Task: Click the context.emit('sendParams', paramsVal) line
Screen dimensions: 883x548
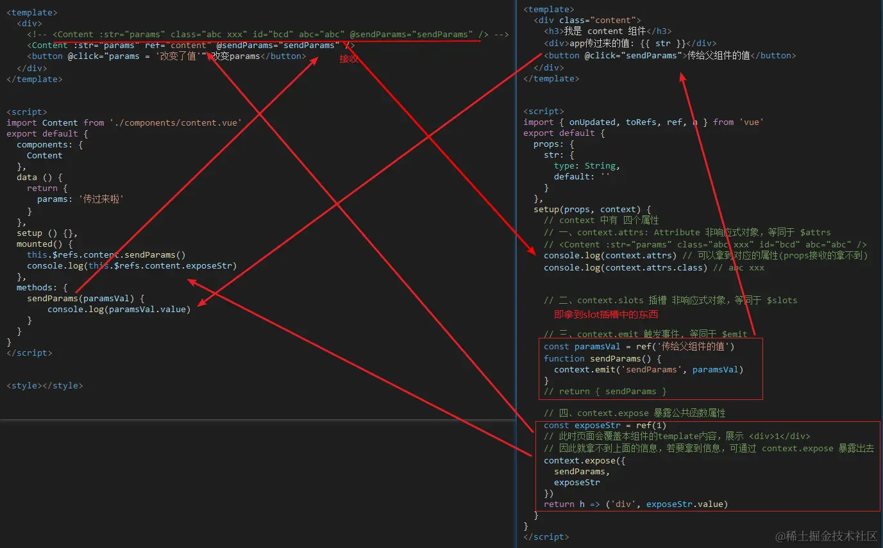Action: pos(648,369)
